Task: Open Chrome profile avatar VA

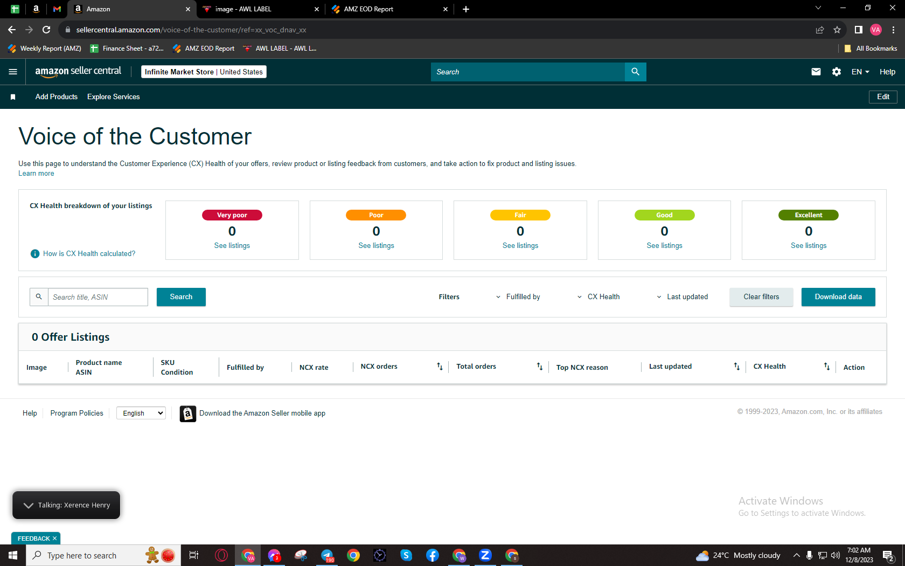Action: pos(876,30)
